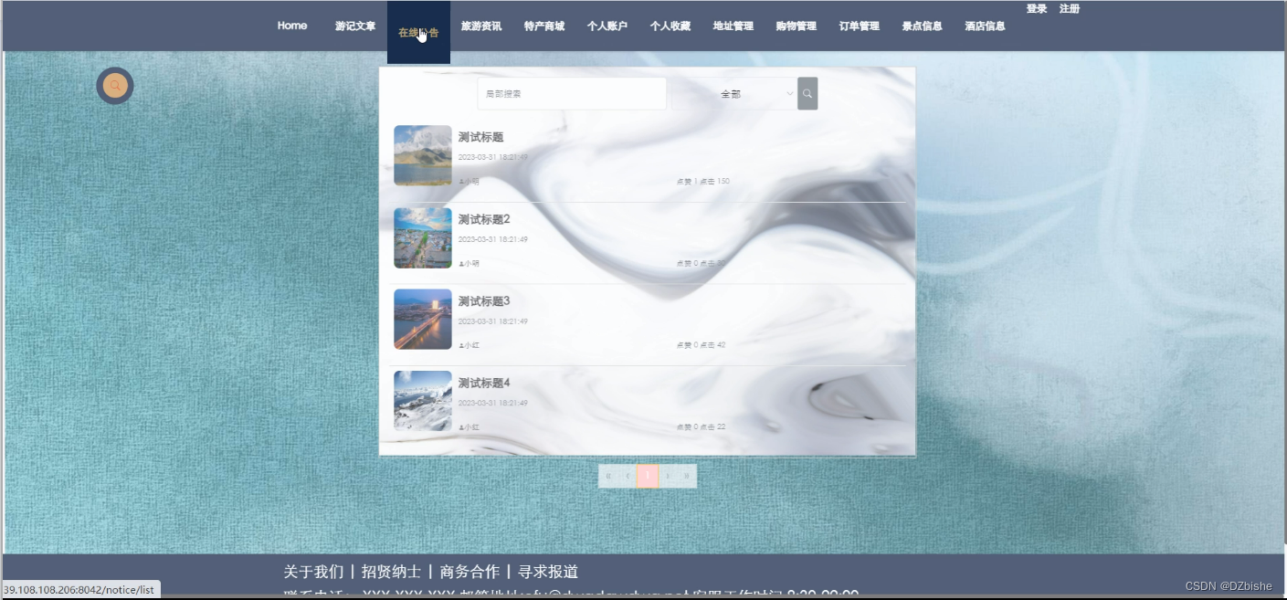Click the 招贤纳士 footer link

coord(391,572)
